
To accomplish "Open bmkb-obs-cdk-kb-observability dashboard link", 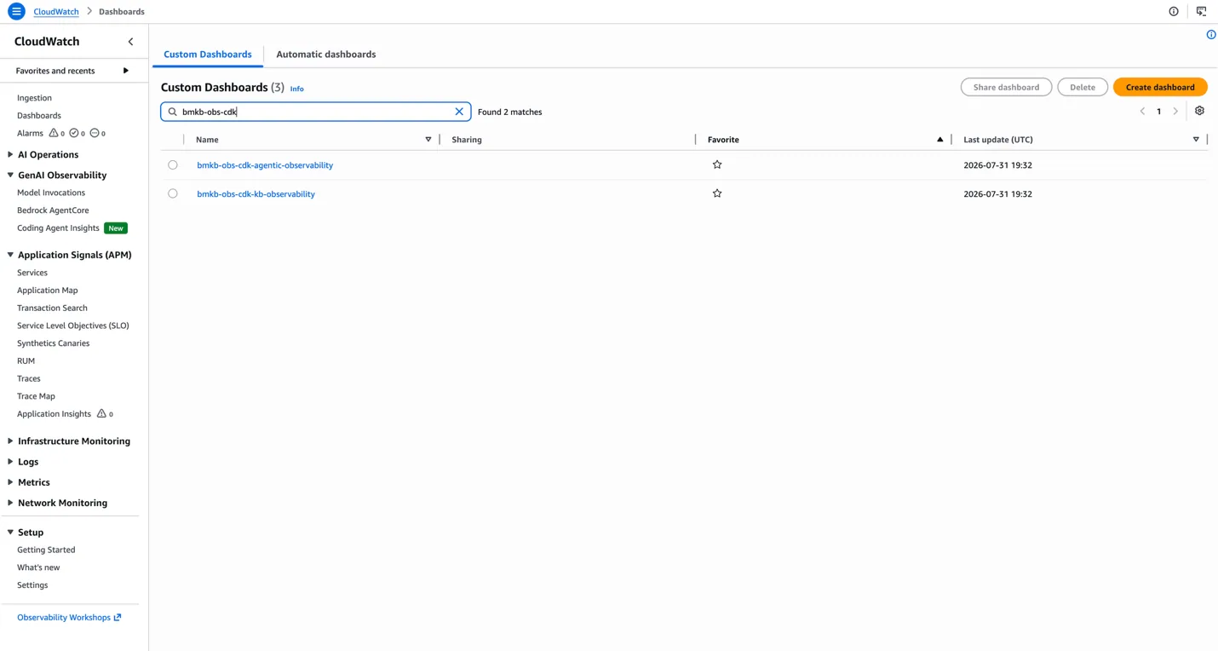I will [256, 194].
